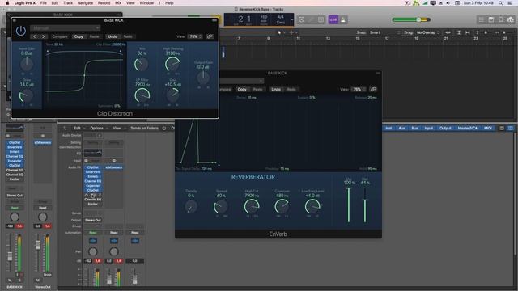Click the horizontal auto zoom icon
This screenshot has height=291, width=518.
[468, 32]
